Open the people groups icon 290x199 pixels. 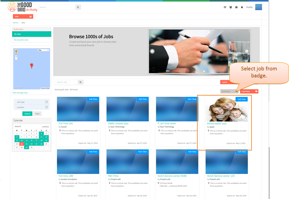click(231, 7)
